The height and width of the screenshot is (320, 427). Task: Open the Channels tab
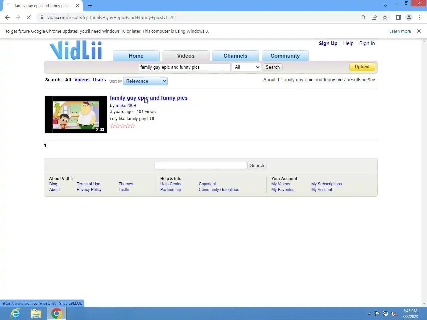(x=236, y=56)
